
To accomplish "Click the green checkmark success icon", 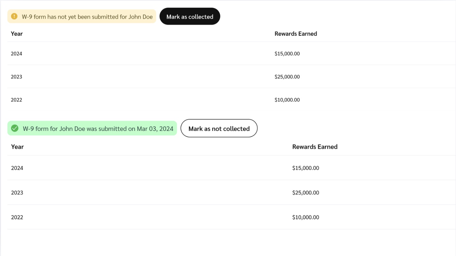I will pos(15,128).
